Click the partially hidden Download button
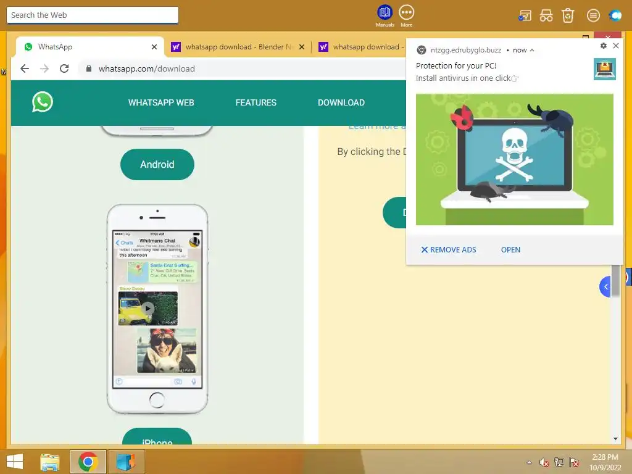This screenshot has width=632, height=474. [394, 212]
